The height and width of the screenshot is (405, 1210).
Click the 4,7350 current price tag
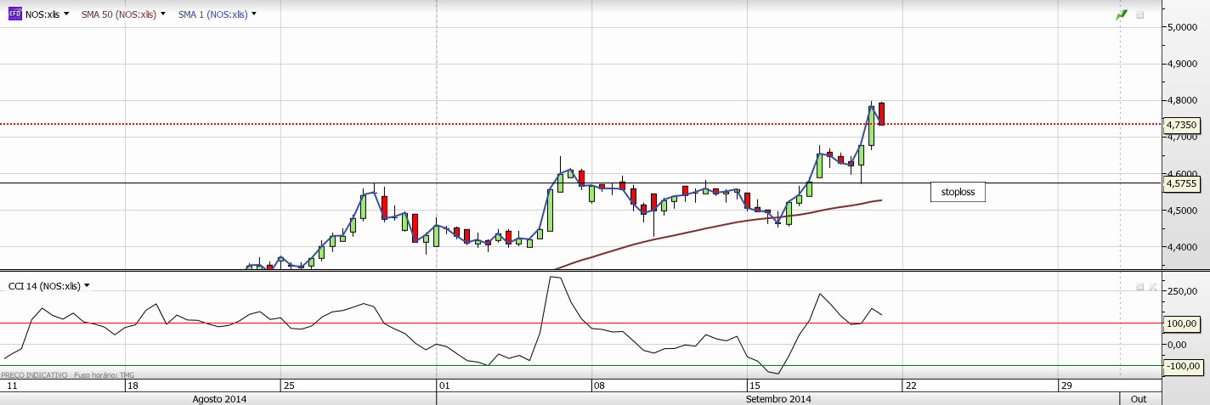pos(1182,124)
